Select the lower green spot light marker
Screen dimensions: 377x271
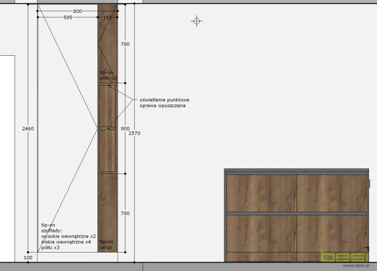(x=107, y=131)
